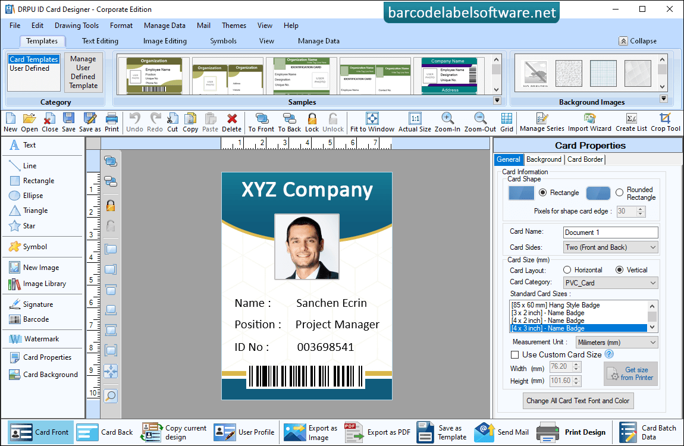Toggle the Grid display icon
Screen dimensions: 684x446
[506, 123]
